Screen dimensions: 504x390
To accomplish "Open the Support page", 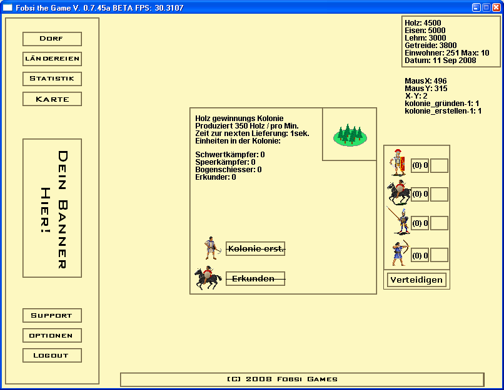I will click(52, 315).
